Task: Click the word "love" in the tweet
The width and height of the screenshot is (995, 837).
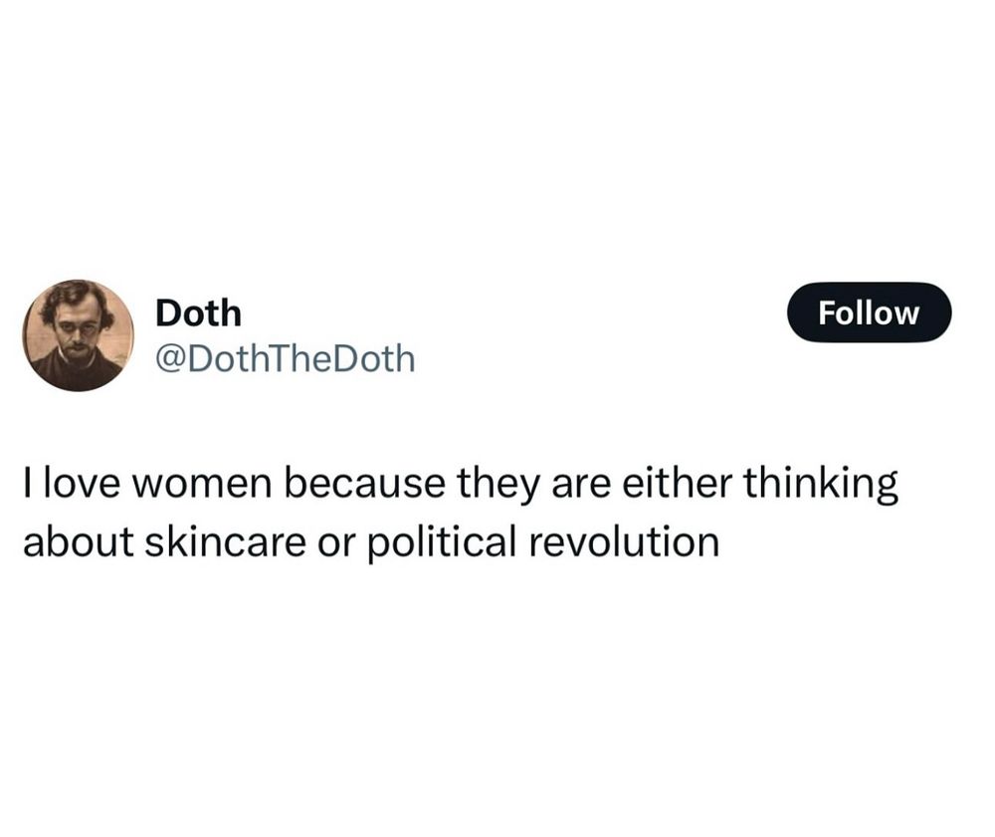Action: [x=82, y=483]
